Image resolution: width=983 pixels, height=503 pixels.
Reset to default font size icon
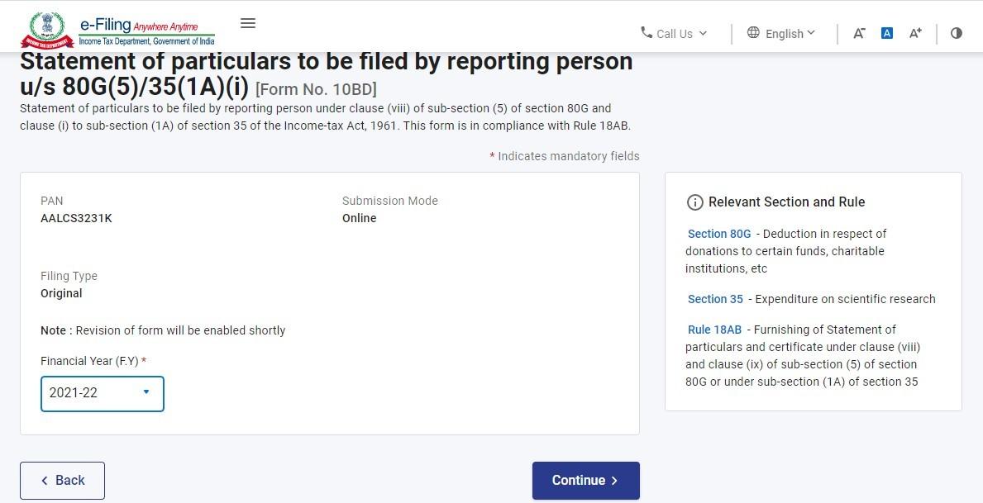(886, 33)
